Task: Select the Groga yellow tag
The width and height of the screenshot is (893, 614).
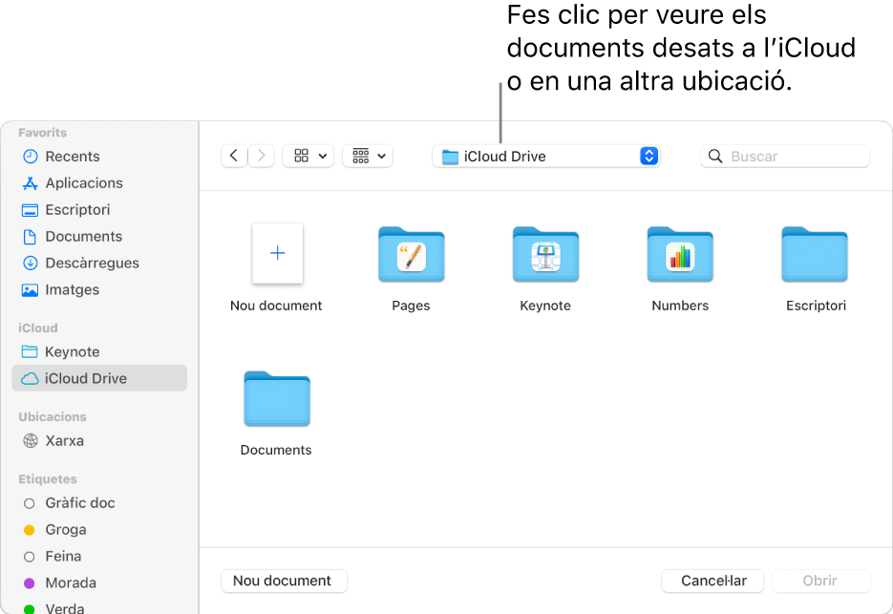Action: [x=63, y=529]
